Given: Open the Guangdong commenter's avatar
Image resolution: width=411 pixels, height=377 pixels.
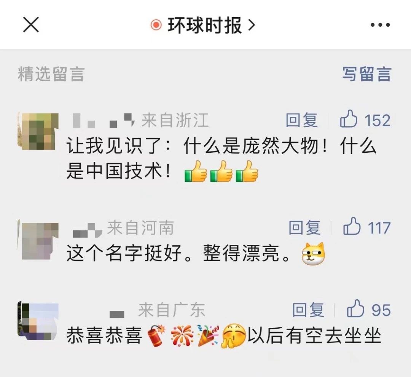Looking at the screenshot, I should (38, 321).
